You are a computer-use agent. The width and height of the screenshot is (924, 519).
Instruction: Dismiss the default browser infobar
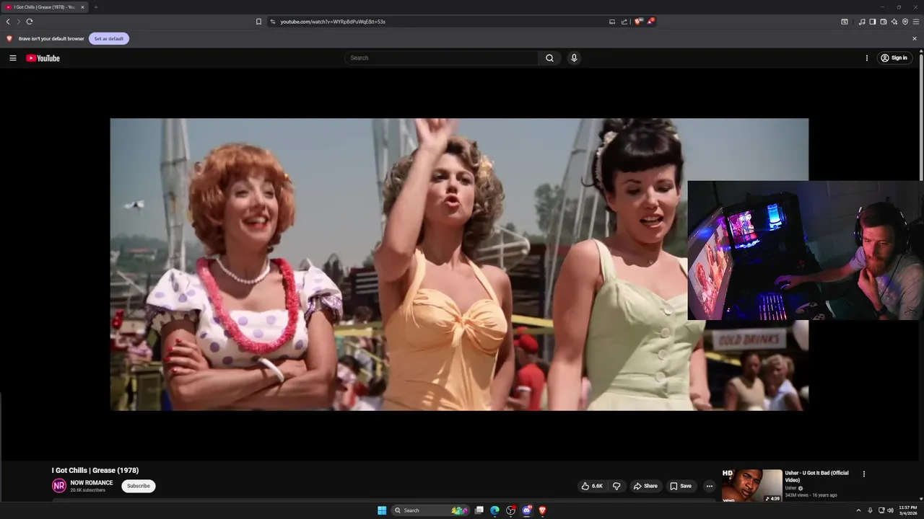(915, 38)
